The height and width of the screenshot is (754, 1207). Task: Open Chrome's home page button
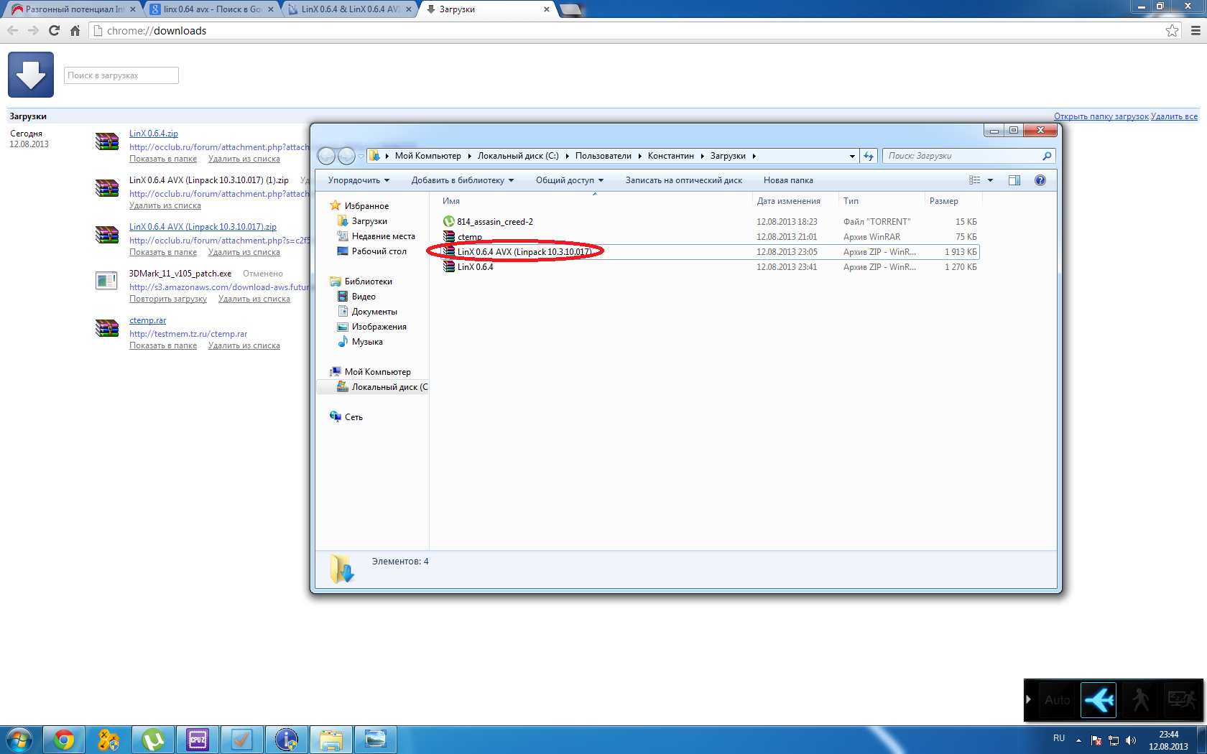[75, 30]
